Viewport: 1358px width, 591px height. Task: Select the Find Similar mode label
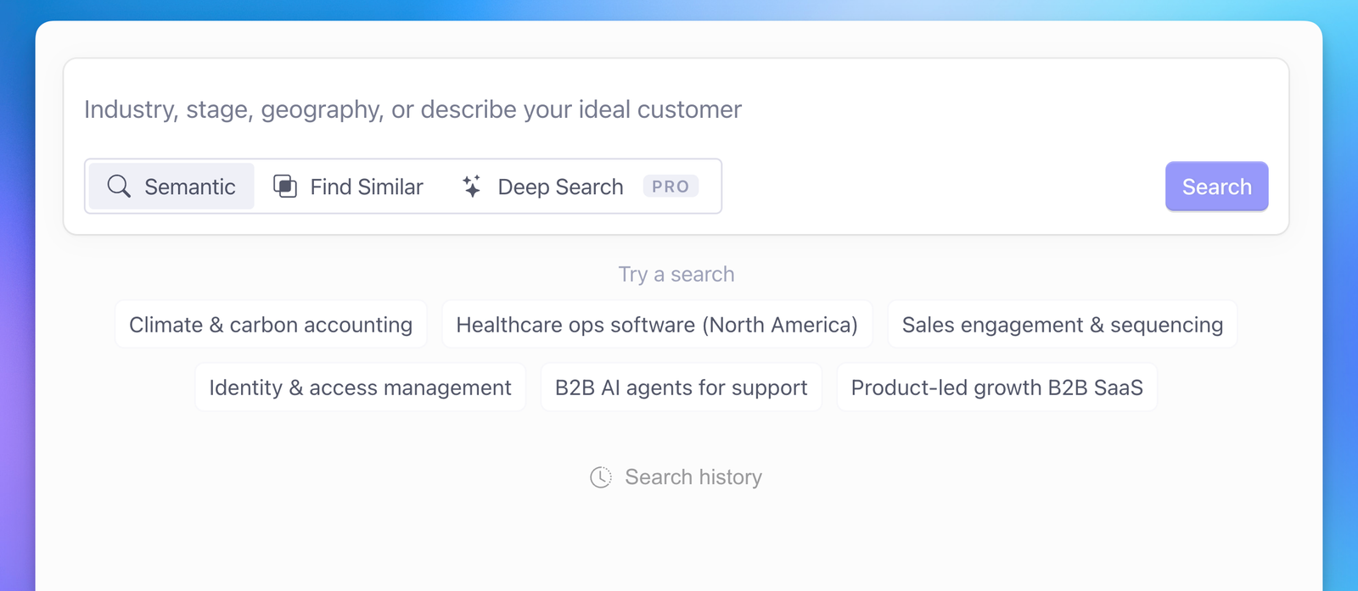tap(366, 187)
